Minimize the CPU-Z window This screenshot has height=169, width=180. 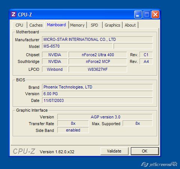point(138,15)
